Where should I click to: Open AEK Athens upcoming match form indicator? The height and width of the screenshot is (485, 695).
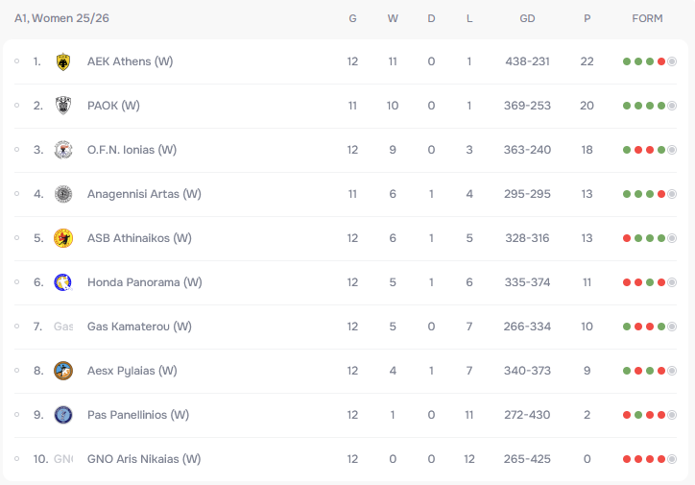coord(672,61)
